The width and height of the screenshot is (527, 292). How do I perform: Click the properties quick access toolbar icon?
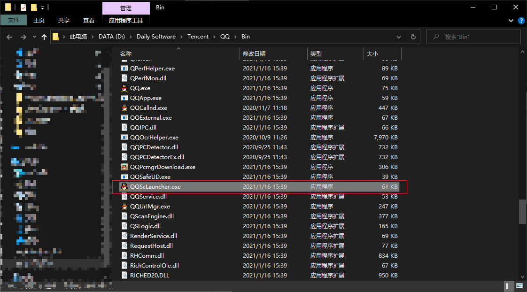coord(23,8)
